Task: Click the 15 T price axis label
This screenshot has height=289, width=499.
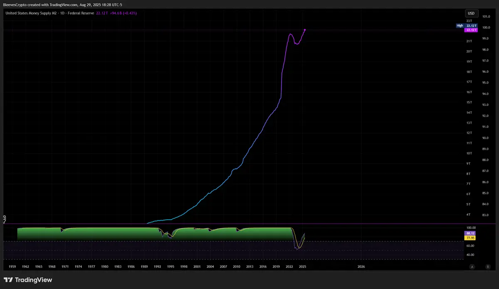Action: point(469,102)
